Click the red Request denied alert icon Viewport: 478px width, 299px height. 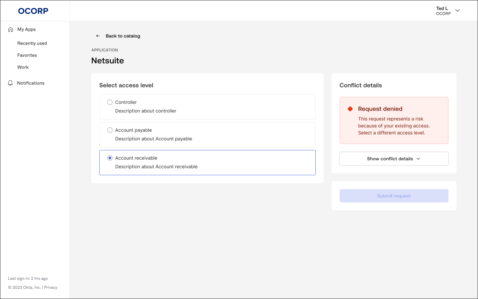[x=349, y=109]
